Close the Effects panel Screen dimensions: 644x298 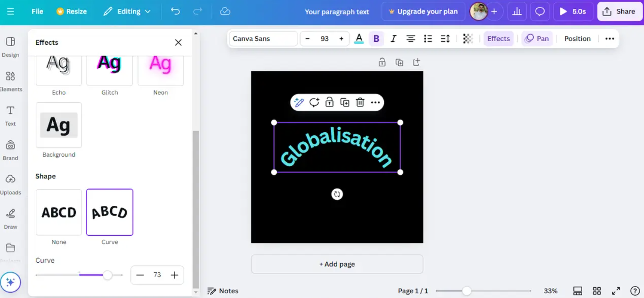(178, 42)
